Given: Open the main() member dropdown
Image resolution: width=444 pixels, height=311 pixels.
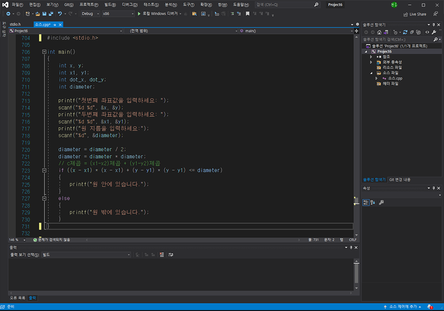Looking at the screenshot, I should pos(296,31).
